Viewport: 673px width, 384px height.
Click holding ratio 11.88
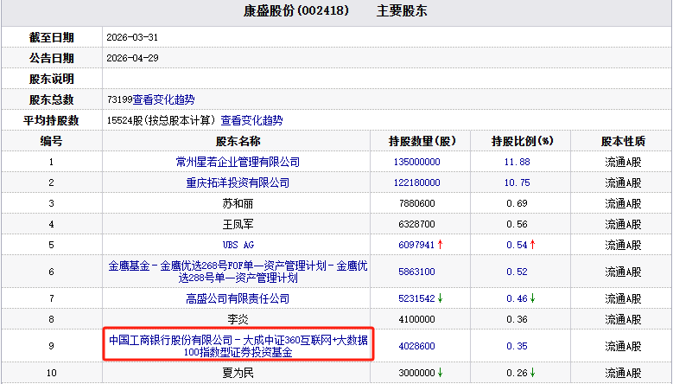click(x=517, y=162)
